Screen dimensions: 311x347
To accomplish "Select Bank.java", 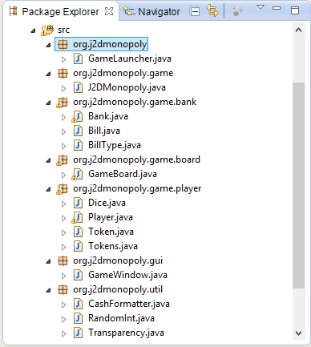I will coord(108,116).
